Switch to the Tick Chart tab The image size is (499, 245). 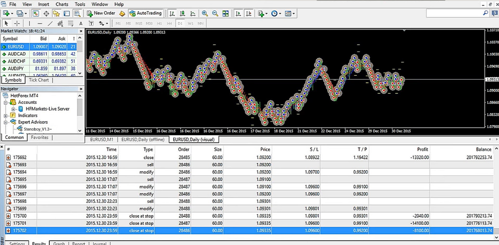point(39,80)
